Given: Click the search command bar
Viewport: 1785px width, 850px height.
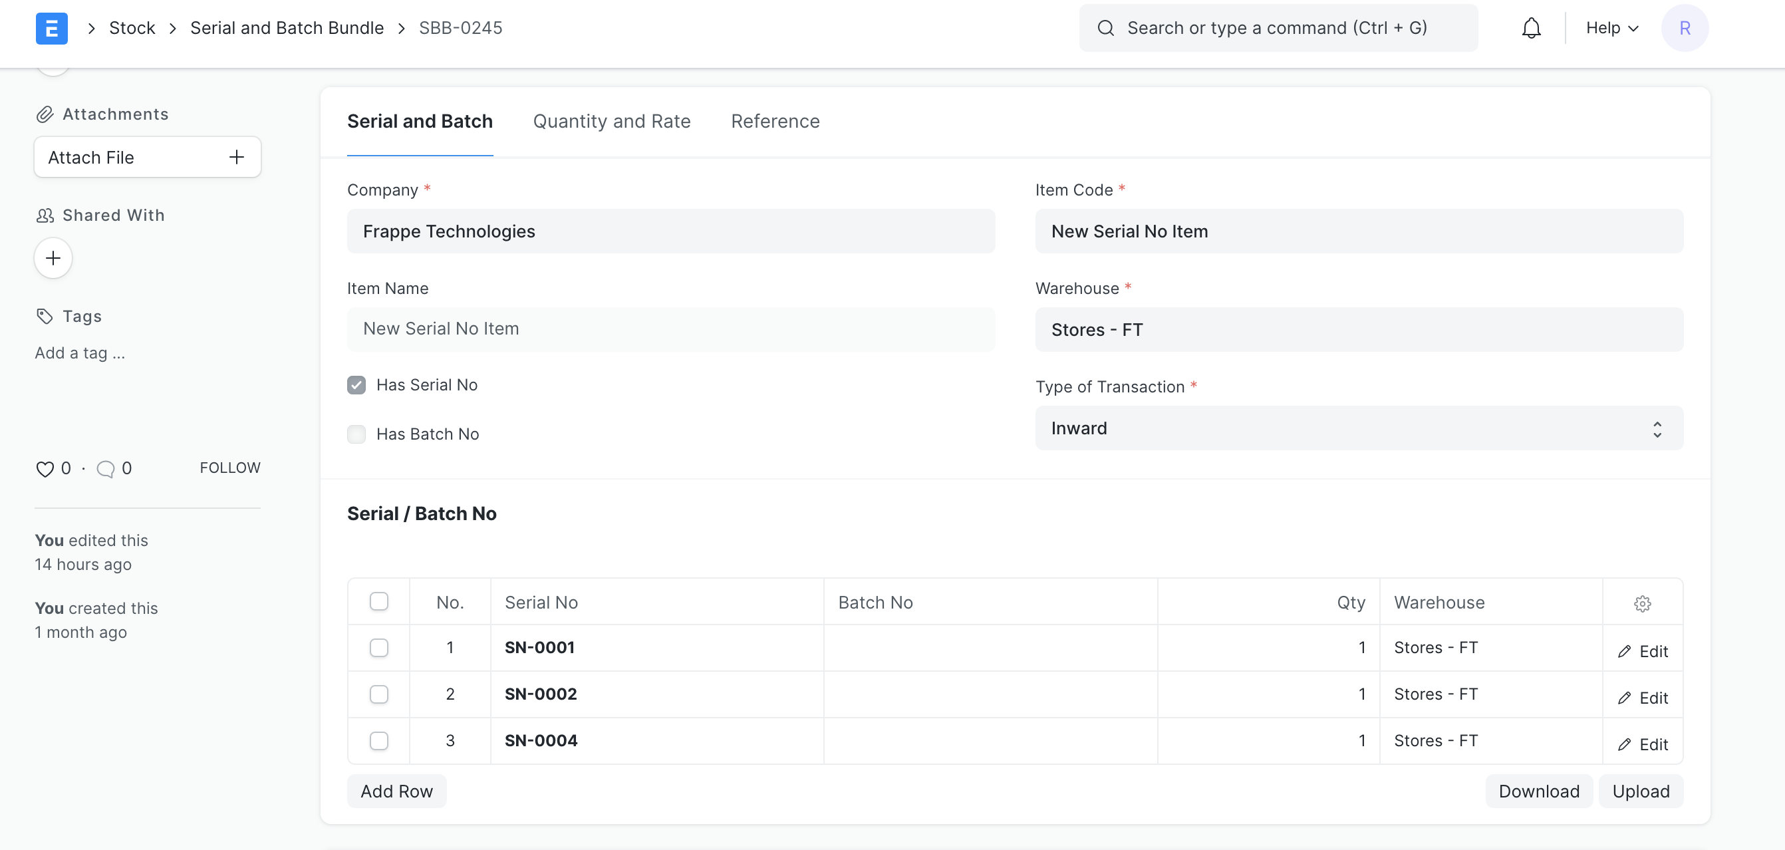Looking at the screenshot, I should click(x=1277, y=28).
